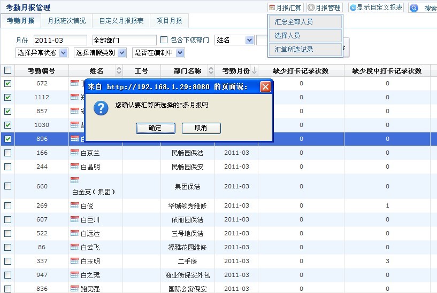
Task: Click the calendar icon beside 白京兰
Action: point(75,153)
